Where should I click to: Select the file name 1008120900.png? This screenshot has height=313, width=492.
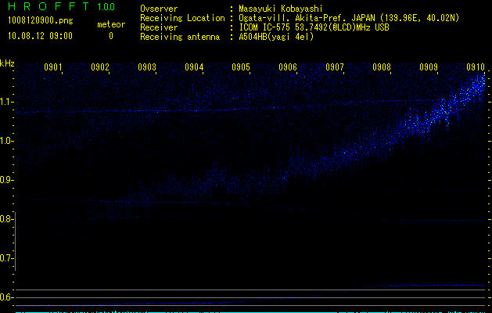pyautogui.click(x=41, y=20)
